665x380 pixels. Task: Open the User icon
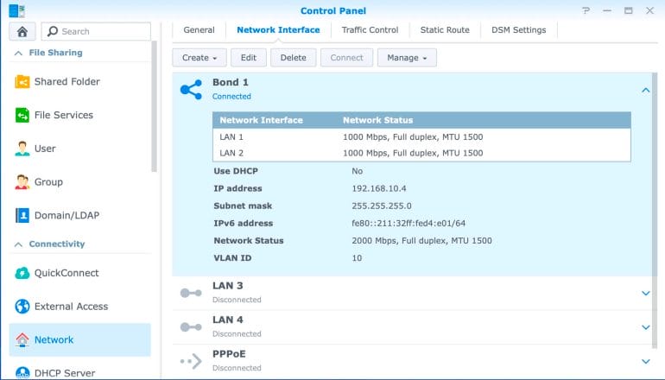coord(22,149)
